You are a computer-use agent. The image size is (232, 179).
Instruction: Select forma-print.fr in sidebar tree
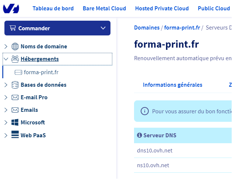pos(41,72)
